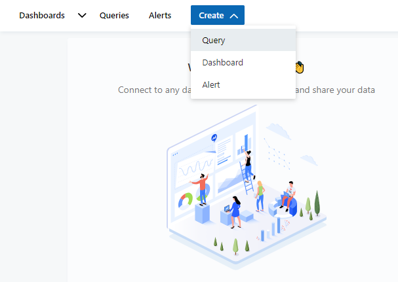
Task: Open the Alerts page
Action: click(x=160, y=16)
